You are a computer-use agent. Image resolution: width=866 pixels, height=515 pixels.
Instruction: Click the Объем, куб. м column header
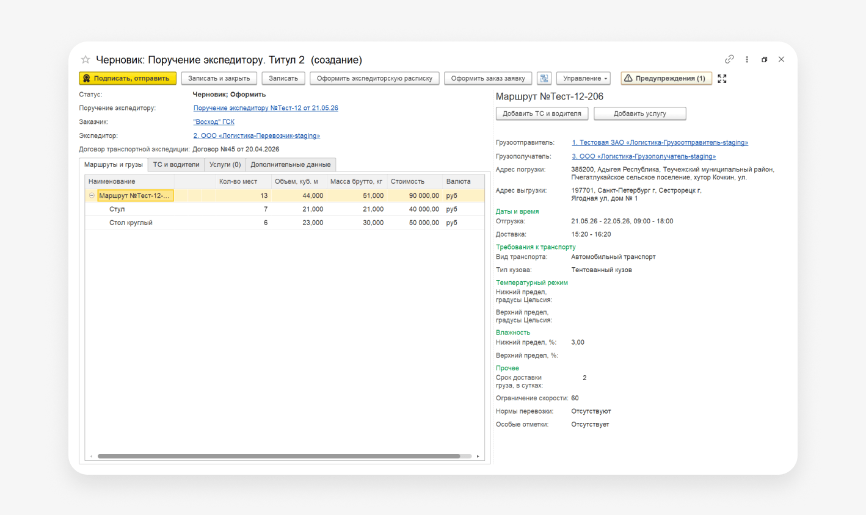coord(299,182)
